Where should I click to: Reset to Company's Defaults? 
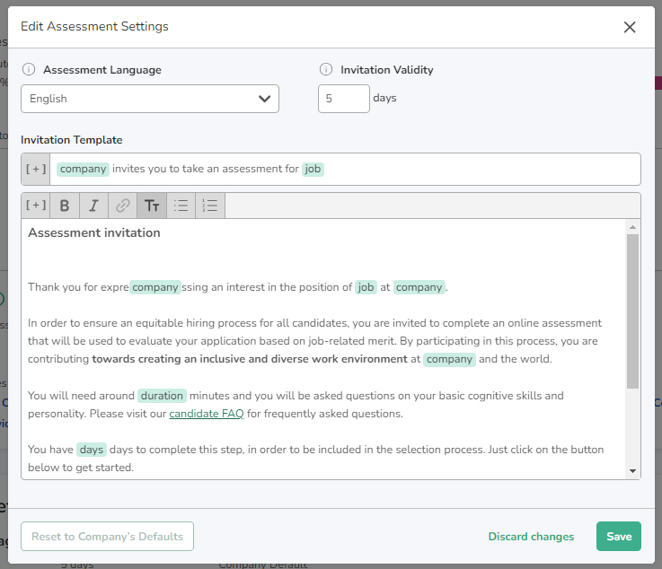pos(107,537)
